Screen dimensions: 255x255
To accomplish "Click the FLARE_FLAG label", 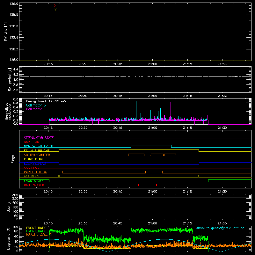I will [33, 159].
